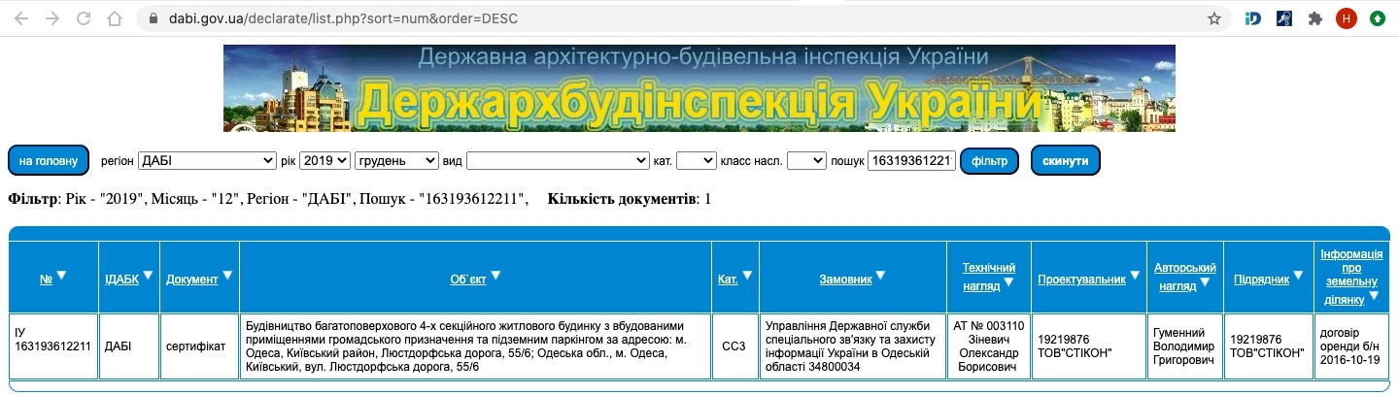Open the month dropdown showing грудень
The width and height of the screenshot is (1399, 395).
pyautogui.click(x=396, y=160)
